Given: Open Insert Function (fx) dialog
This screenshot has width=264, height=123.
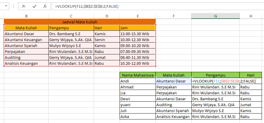Looking at the screenshot, I should pyautogui.click(x=45, y=6).
